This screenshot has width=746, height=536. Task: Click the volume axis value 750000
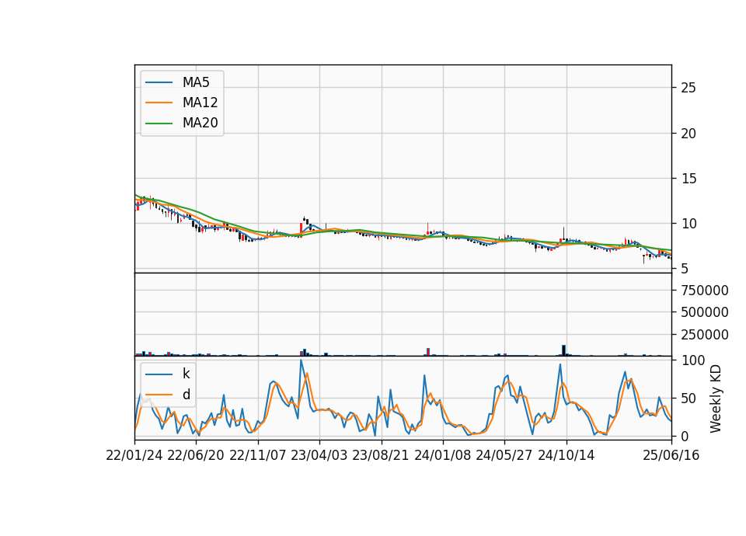click(x=705, y=291)
